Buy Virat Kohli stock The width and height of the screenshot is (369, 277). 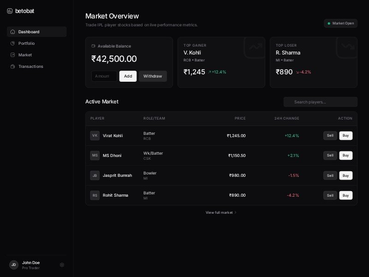[x=345, y=136]
